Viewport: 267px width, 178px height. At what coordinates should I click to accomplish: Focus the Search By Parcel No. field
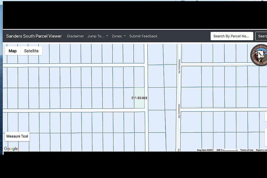pyautogui.click(x=232, y=36)
